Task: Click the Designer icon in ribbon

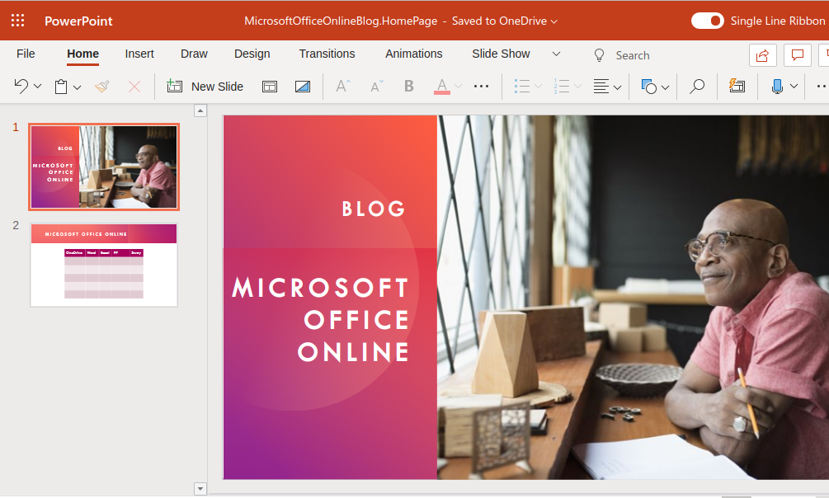Action: (737, 87)
